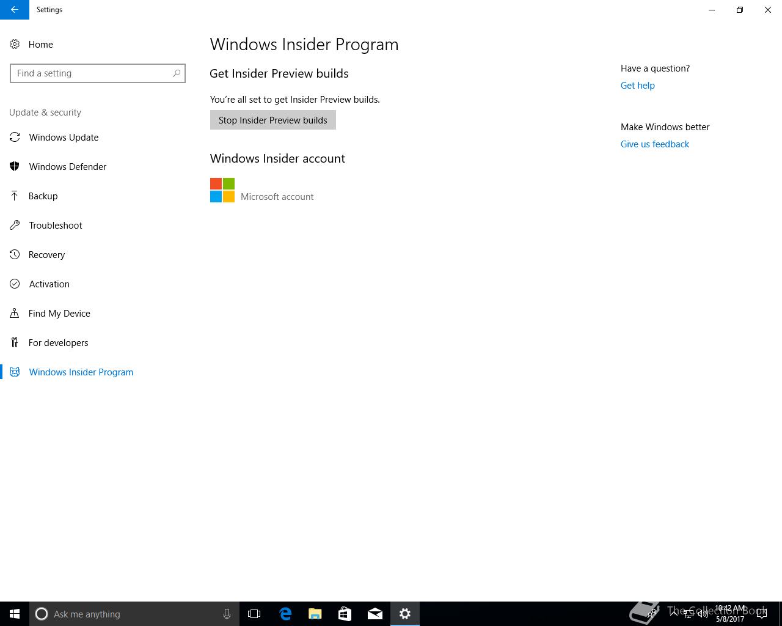Screen dimensions: 782x626
Task: Open the Give us feedback link
Action: 655,144
